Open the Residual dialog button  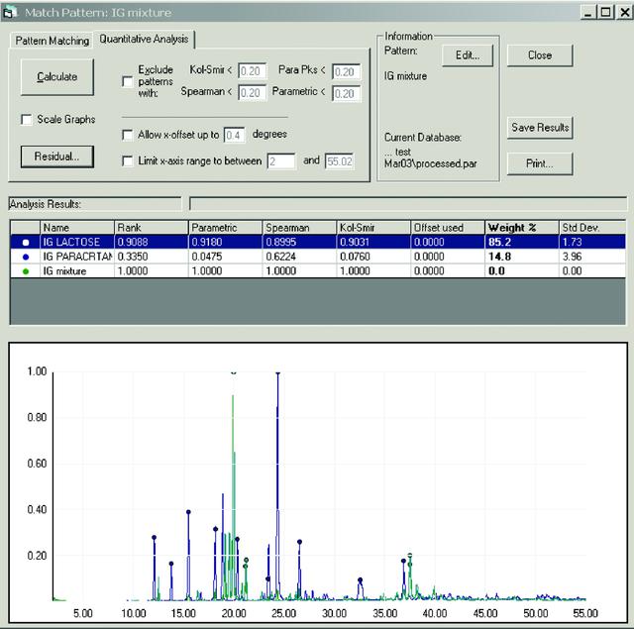pyautogui.click(x=57, y=157)
